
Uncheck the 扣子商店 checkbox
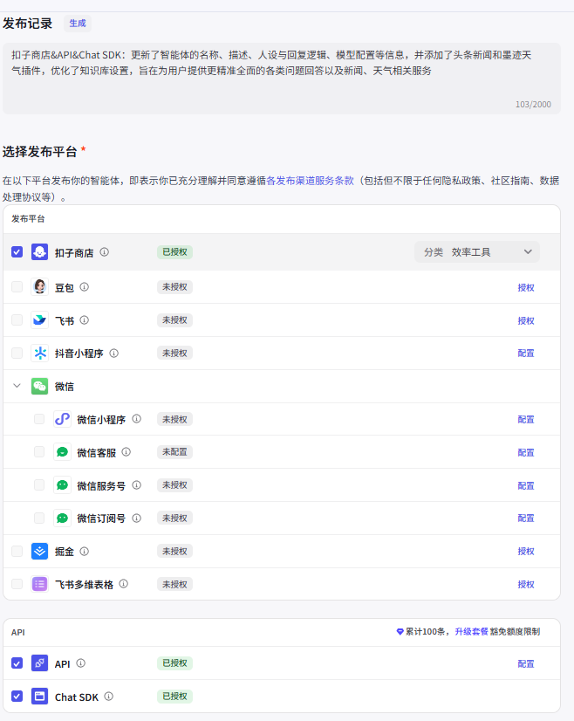(x=17, y=252)
